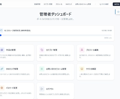The height and width of the screenshot is (99, 120).
Task: Open the パスワード変更 card title
Action: point(12,88)
